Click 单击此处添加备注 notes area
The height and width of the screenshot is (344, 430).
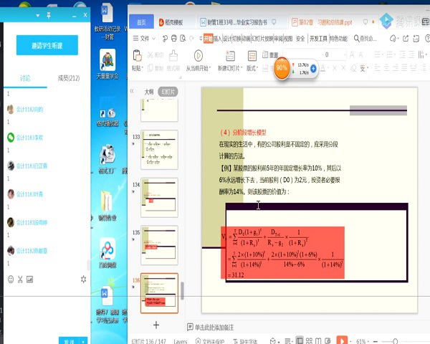214,328
